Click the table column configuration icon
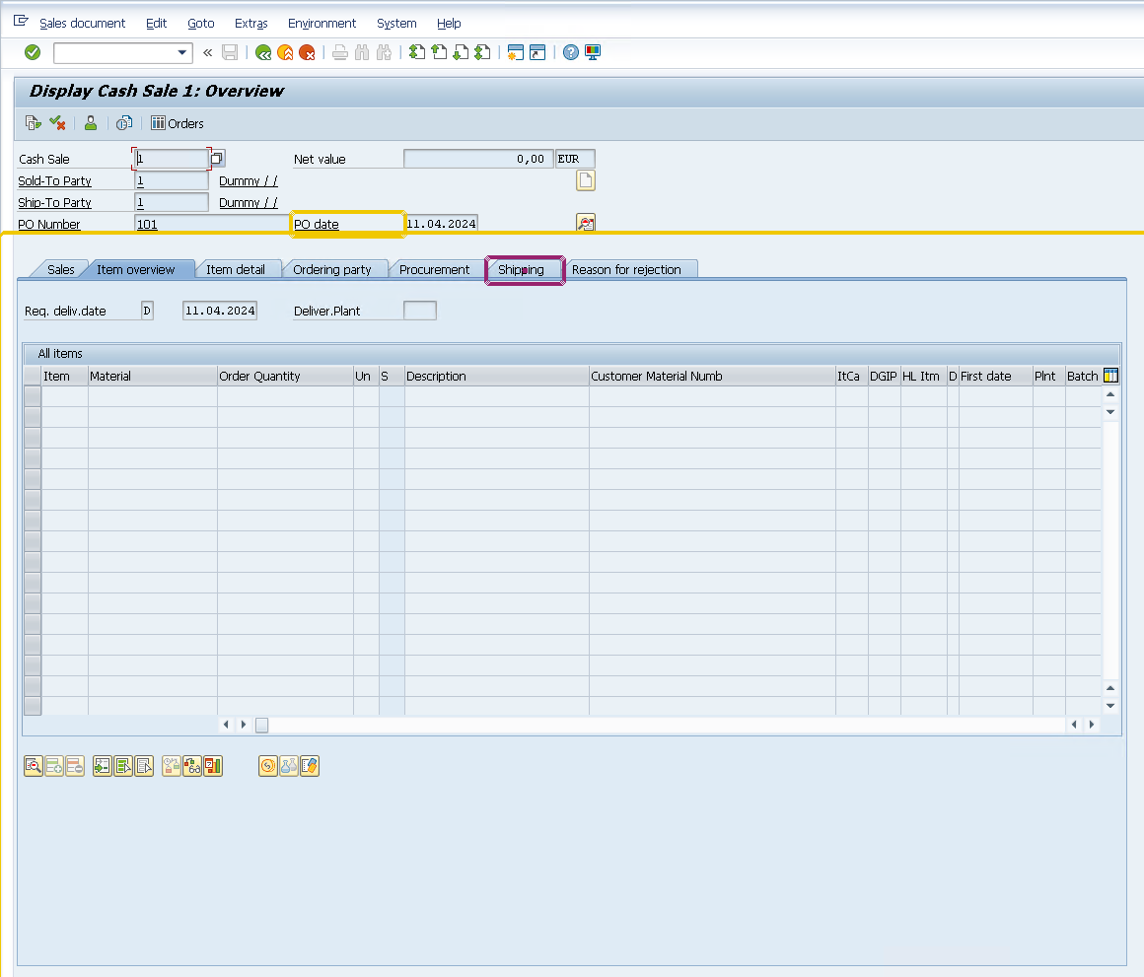The image size is (1144, 977). pos(1110,376)
